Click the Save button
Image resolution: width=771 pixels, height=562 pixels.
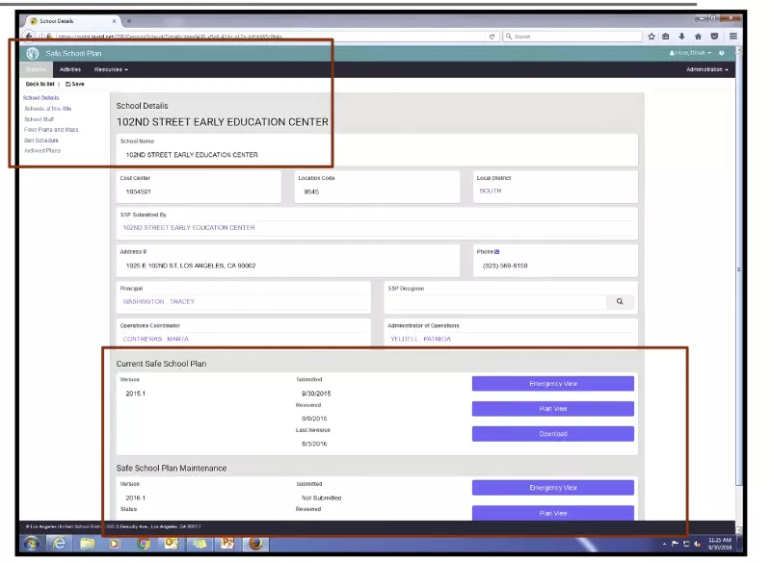pyautogui.click(x=75, y=84)
